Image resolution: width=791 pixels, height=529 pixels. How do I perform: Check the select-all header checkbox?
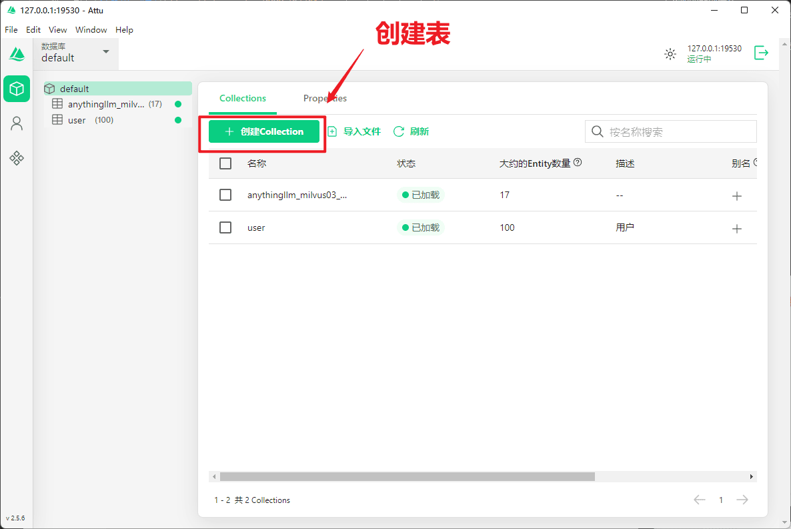click(225, 163)
